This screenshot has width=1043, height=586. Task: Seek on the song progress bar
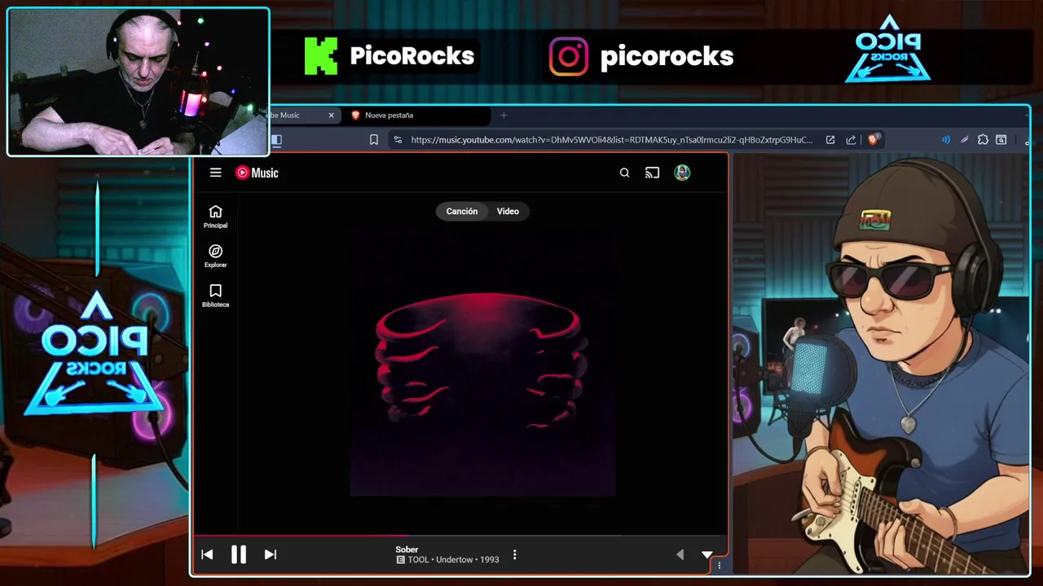[x=460, y=536]
